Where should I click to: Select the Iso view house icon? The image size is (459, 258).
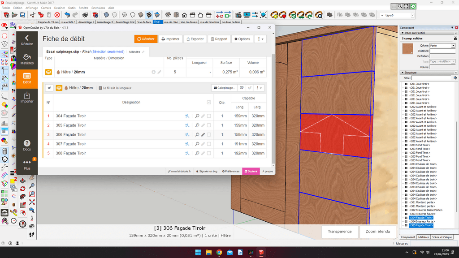coord(168,15)
